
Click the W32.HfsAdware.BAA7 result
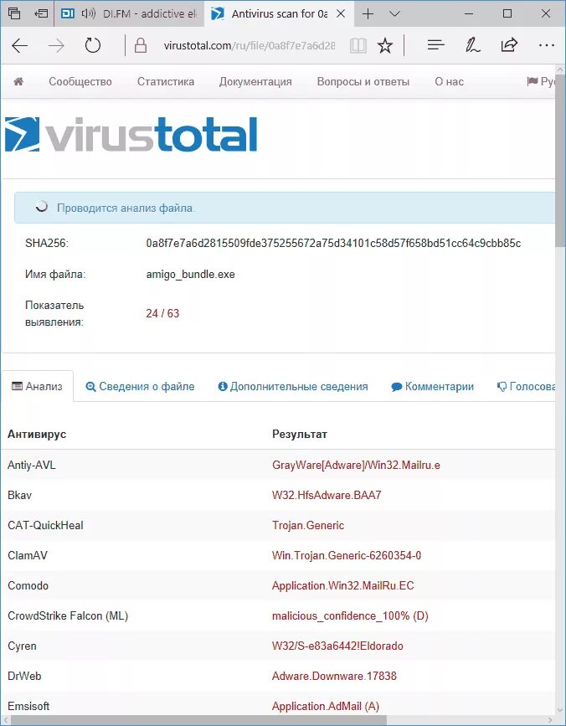(x=327, y=495)
